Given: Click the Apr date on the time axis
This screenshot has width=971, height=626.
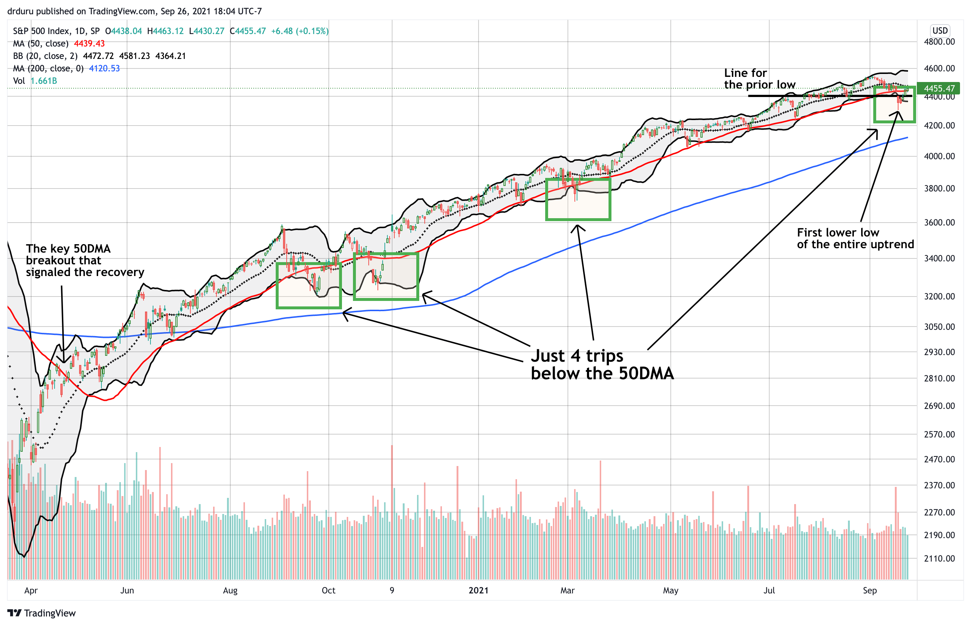Looking at the screenshot, I should (31, 590).
